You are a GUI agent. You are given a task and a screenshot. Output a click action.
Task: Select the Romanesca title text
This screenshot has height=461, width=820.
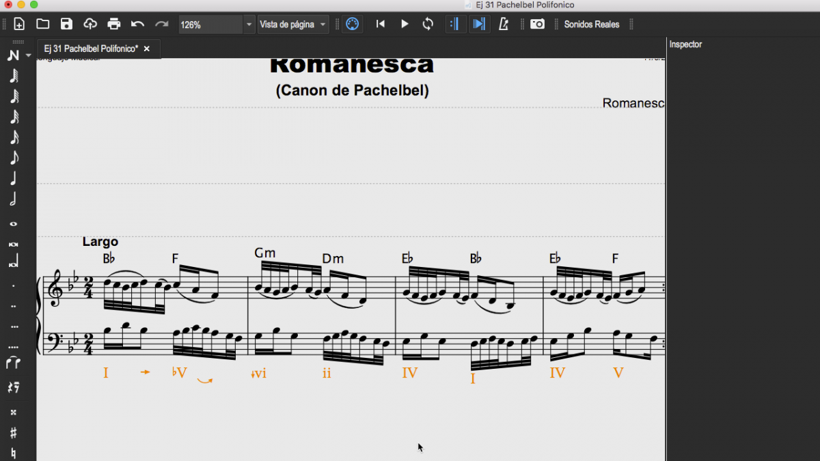[352, 65]
